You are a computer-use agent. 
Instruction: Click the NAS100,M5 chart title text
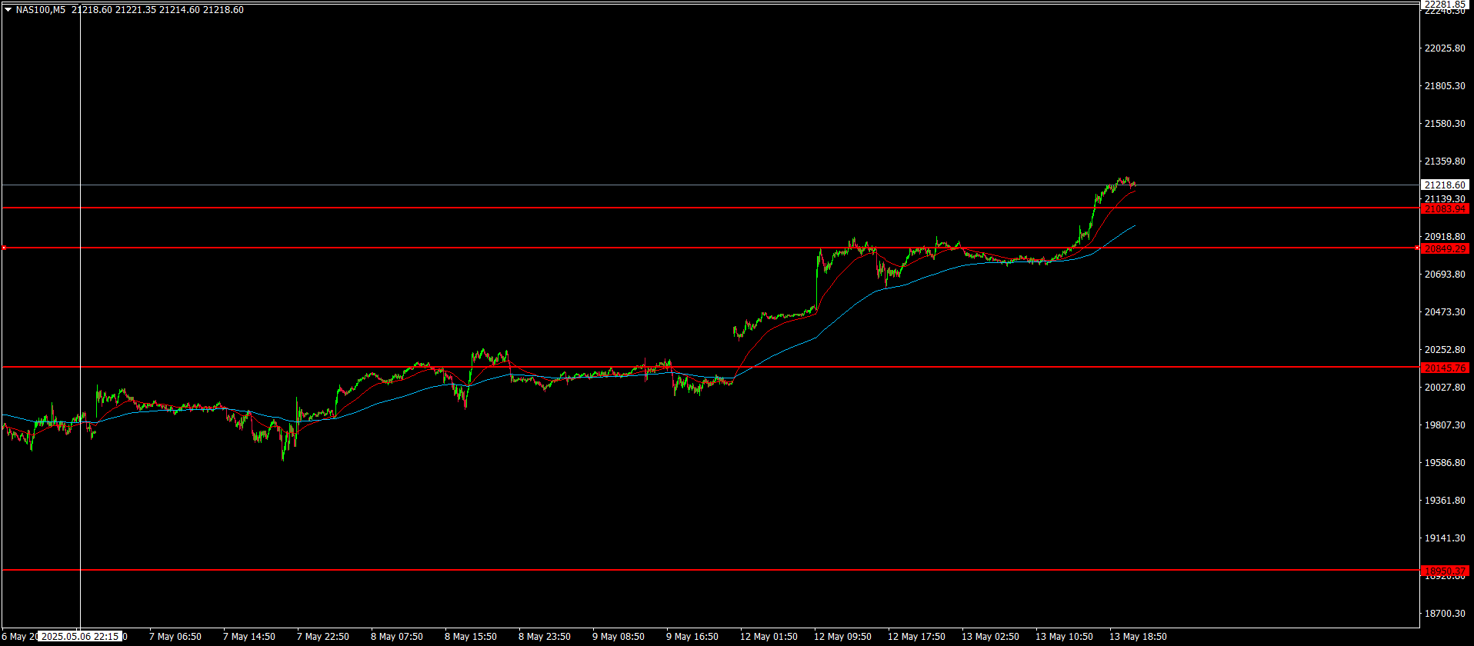41,10
